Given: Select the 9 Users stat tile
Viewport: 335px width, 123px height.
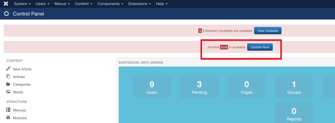Looking at the screenshot, I should click(152, 87).
